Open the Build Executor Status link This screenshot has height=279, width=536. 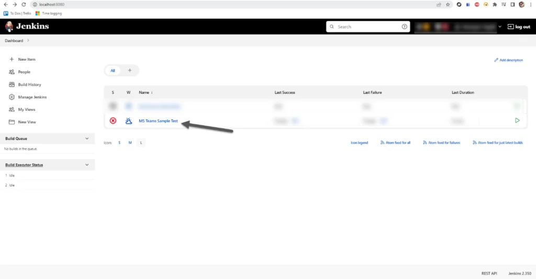tap(24, 165)
